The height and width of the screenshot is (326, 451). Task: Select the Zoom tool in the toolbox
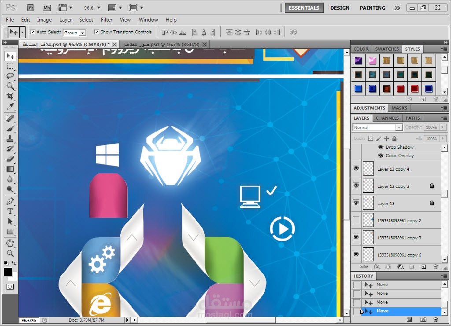tap(11, 253)
